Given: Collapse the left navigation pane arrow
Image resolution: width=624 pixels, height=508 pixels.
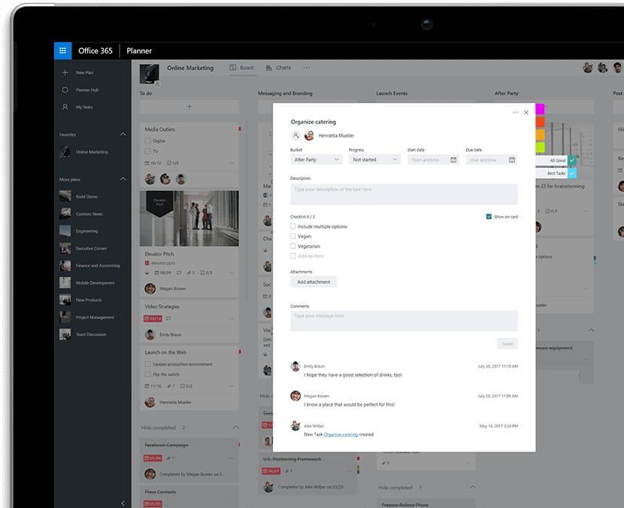Looking at the screenshot, I should [x=123, y=503].
